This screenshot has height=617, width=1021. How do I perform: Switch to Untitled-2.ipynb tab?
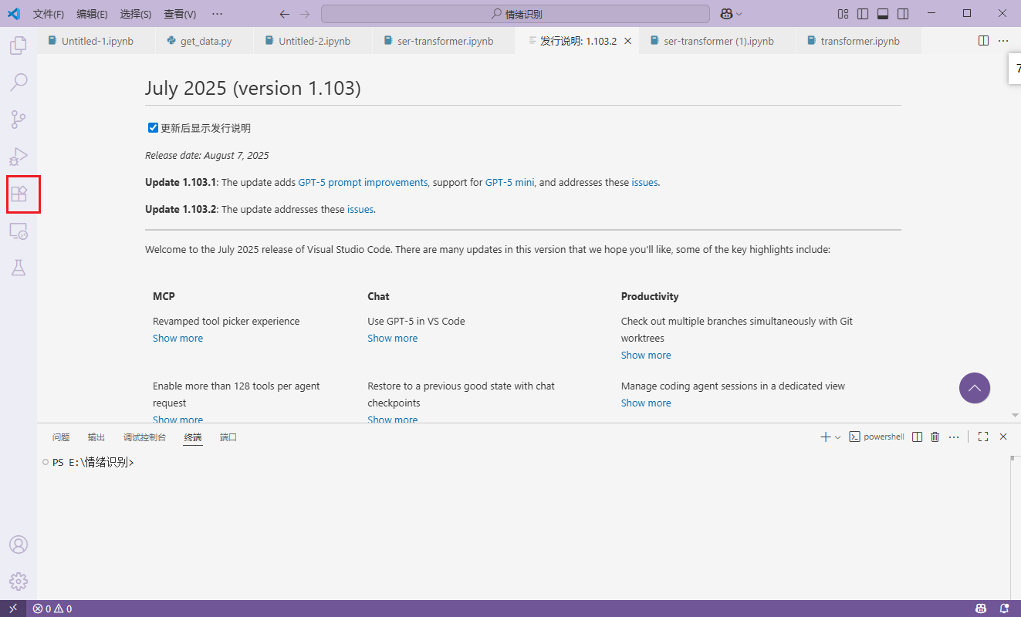313,41
